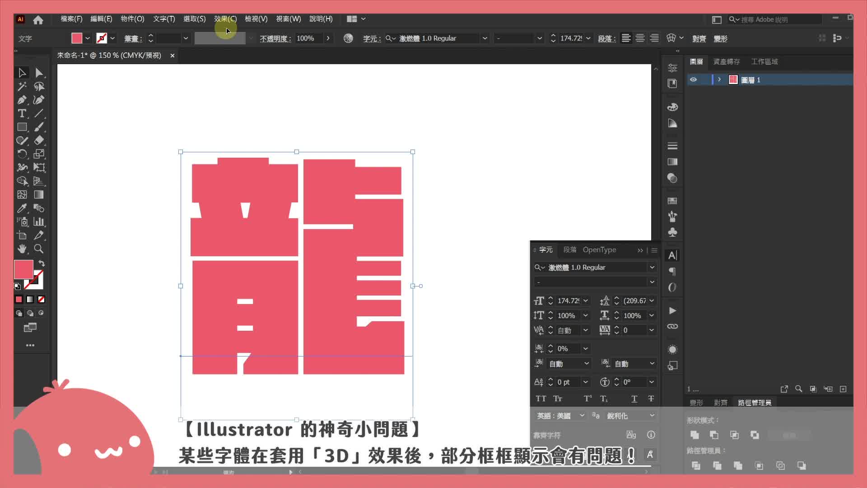The width and height of the screenshot is (867, 488).
Task: Toggle Strikethrough text style
Action: [x=651, y=399]
